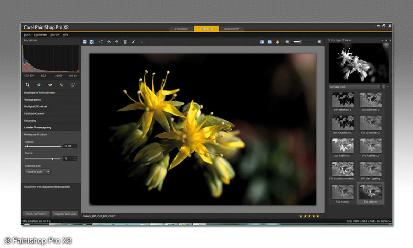Click the Save icon in toolbar

point(85,42)
